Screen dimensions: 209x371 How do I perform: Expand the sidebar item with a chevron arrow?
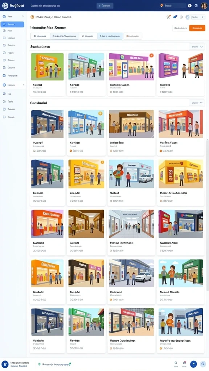pos(13,85)
